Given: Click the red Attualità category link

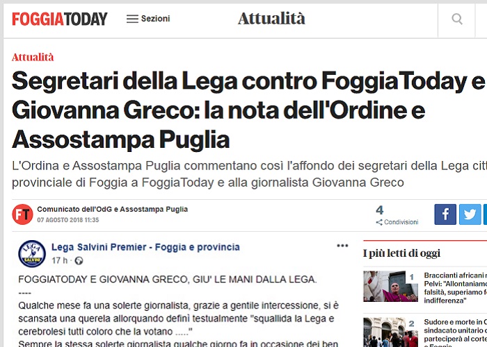Looking at the screenshot, I should [x=33, y=58].
